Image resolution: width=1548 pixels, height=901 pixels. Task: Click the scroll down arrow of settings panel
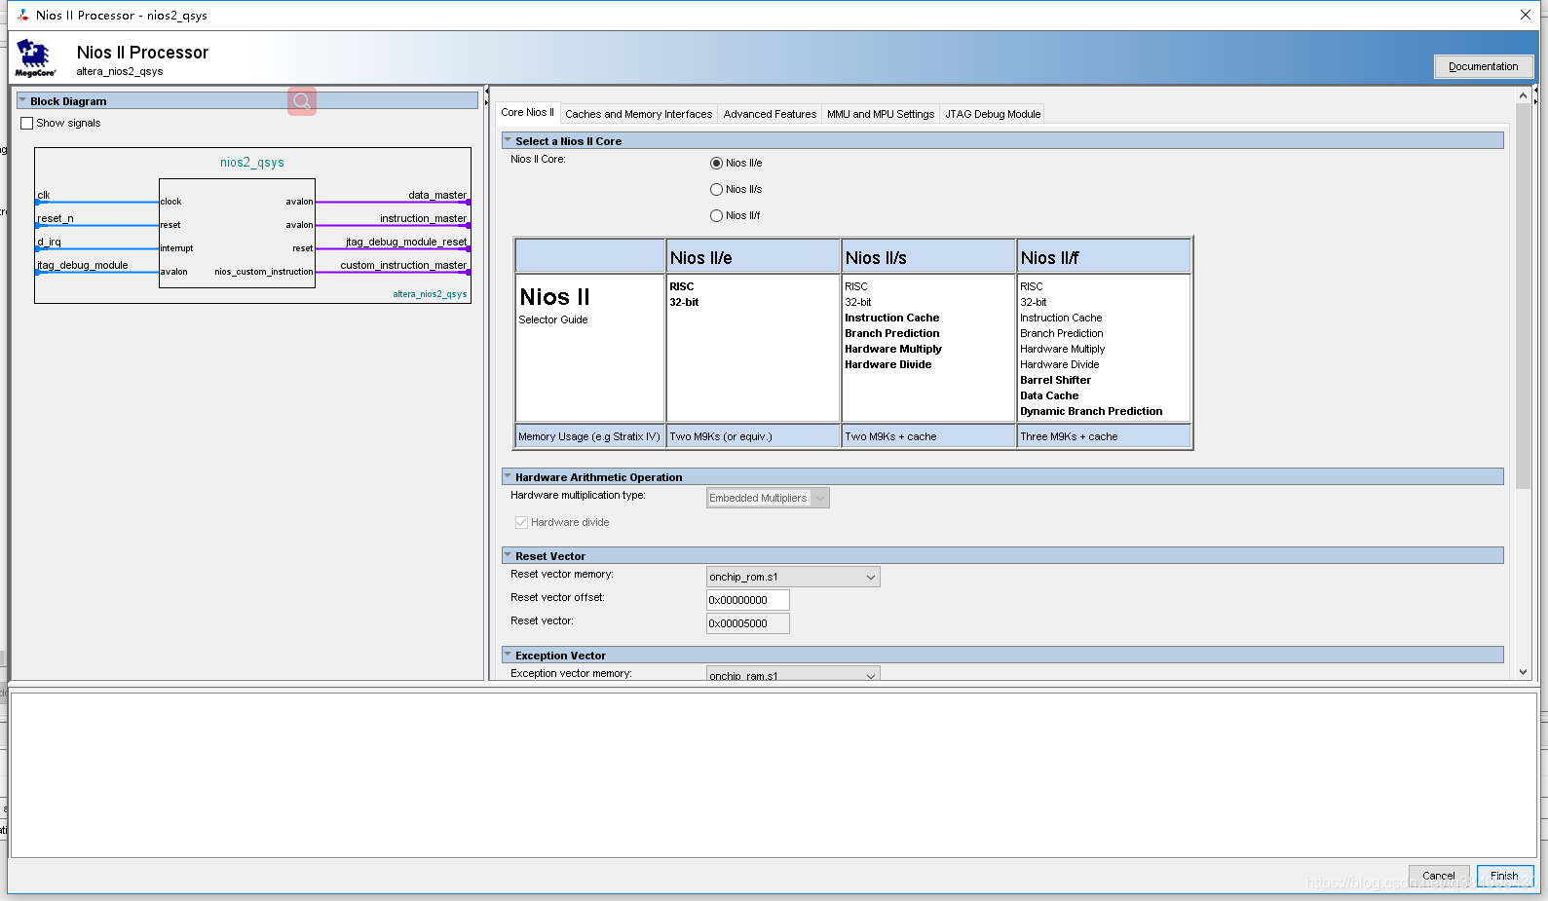coord(1523,671)
